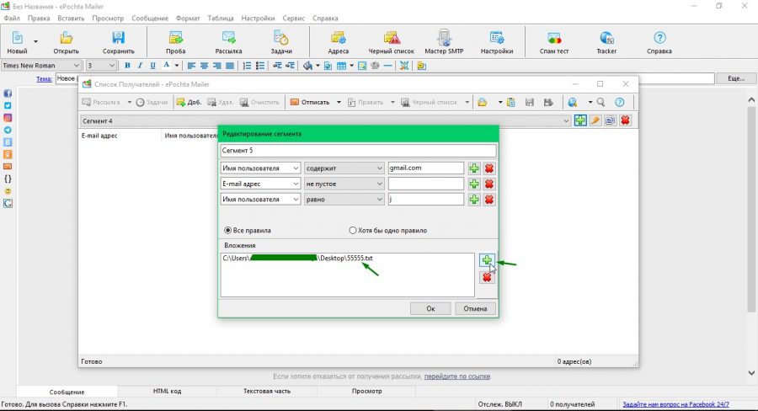Toggle bold formatting button
Screen dimensions: 758x411
click(x=127, y=66)
